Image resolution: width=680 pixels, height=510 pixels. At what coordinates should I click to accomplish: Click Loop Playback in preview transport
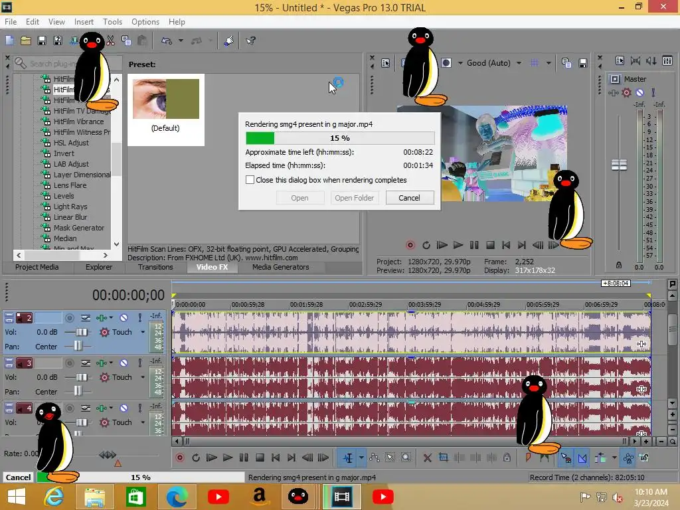pos(426,245)
